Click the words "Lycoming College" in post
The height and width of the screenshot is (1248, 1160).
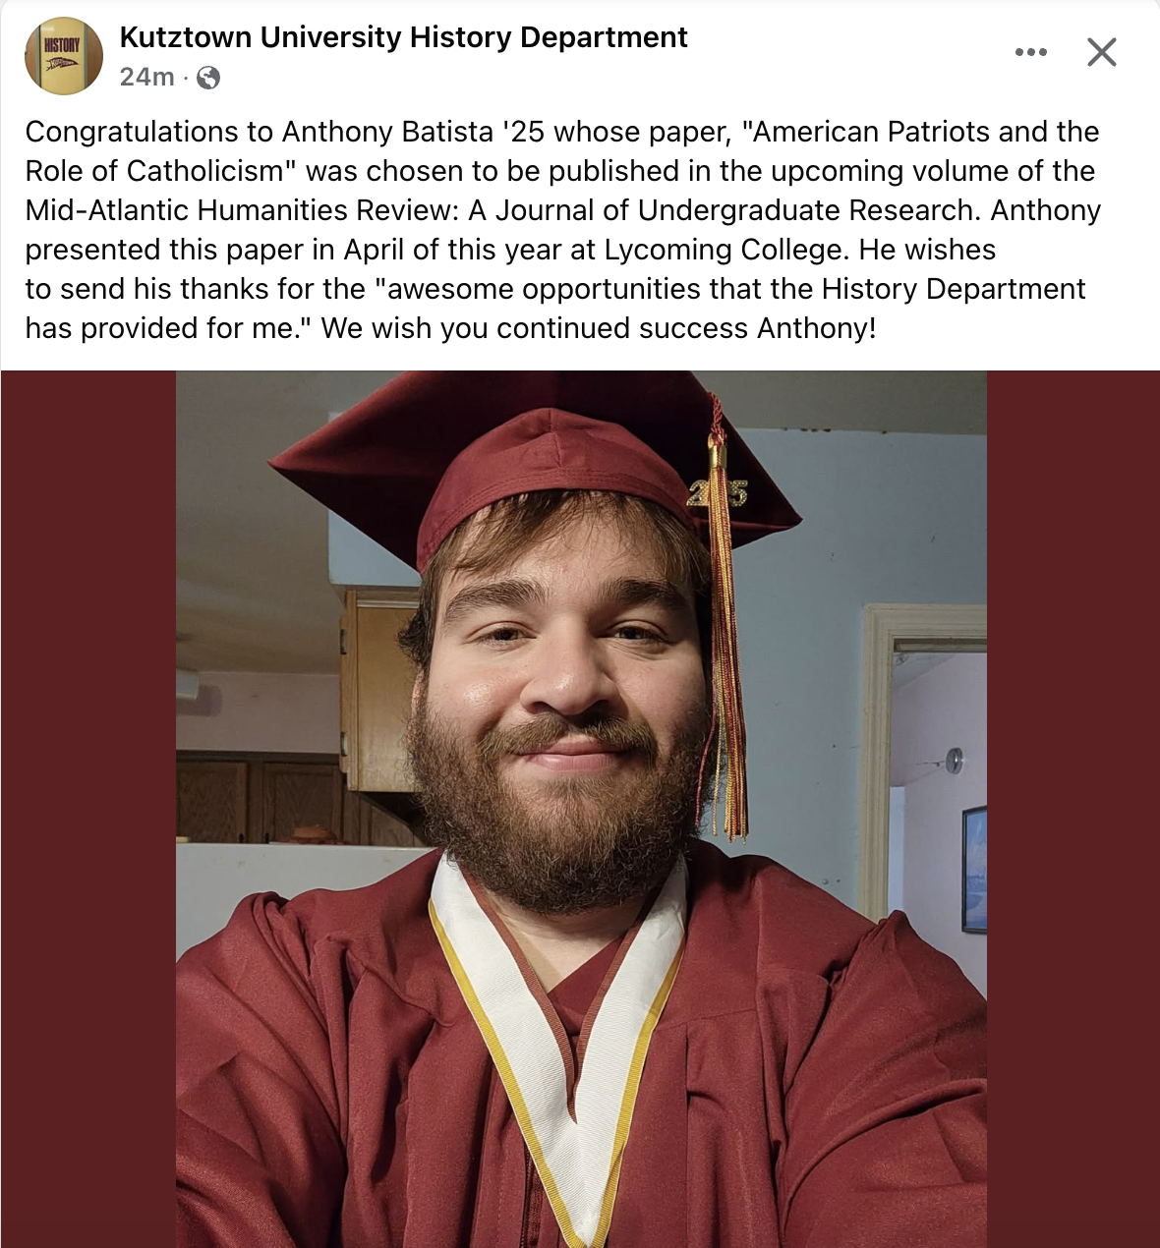725,250
